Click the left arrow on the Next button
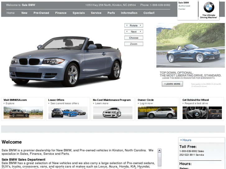 [127, 32]
